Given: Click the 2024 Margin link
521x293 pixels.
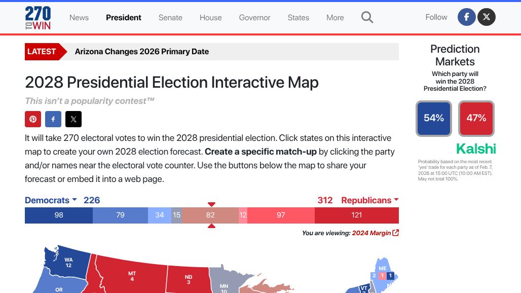Looking at the screenshot, I should coord(371,233).
